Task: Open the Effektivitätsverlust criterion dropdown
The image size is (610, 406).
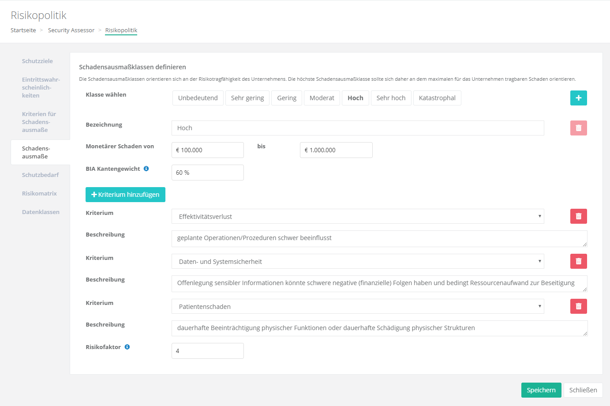Action: (x=357, y=216)
